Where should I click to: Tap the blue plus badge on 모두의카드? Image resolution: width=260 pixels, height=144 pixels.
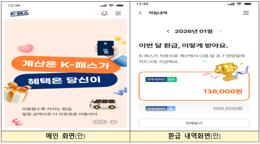[171, 109]
